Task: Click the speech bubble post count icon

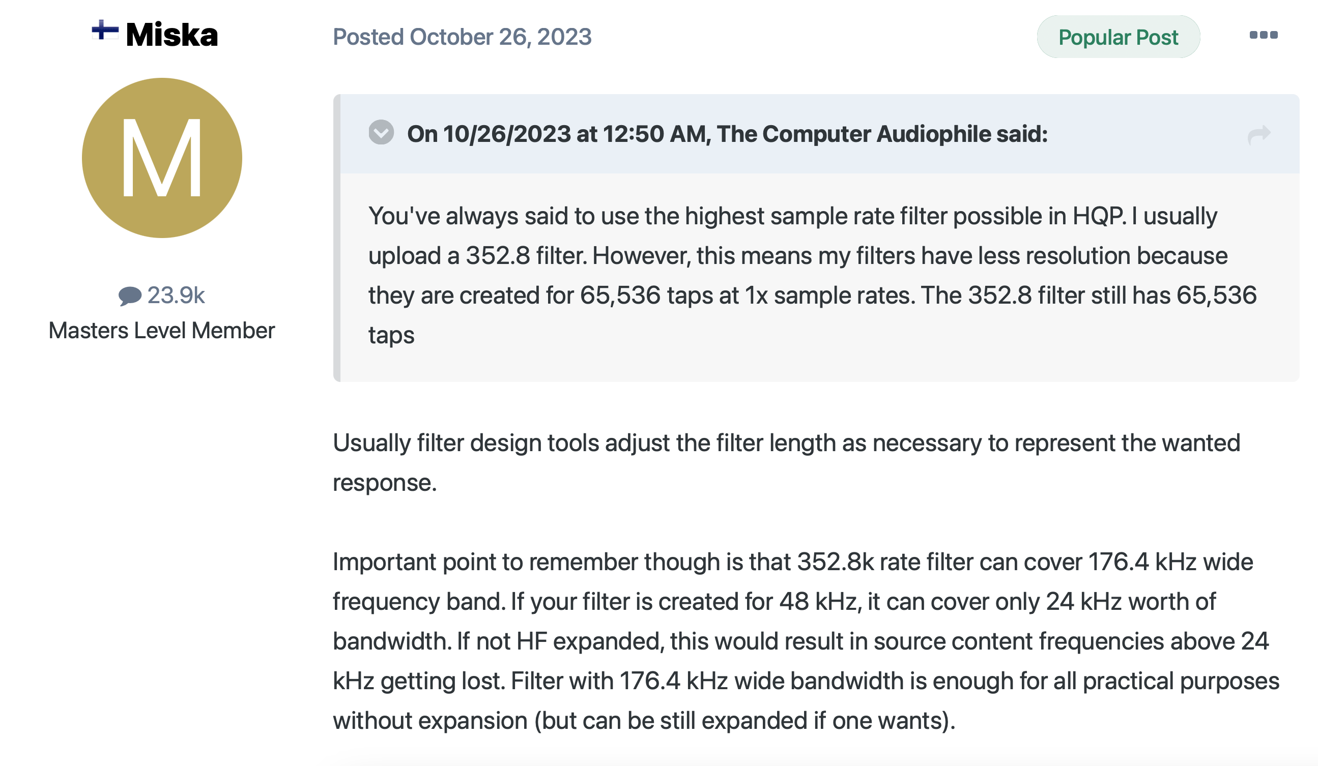Action: click(x=130, y=296)
